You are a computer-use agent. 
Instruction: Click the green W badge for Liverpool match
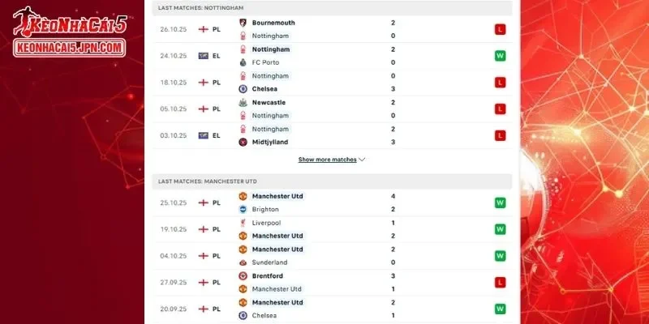[x=501, y=229]
